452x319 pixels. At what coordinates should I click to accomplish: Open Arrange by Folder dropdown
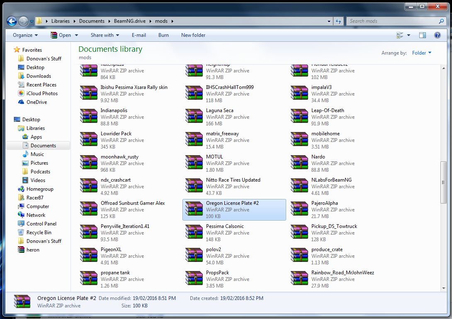point(421,53)
